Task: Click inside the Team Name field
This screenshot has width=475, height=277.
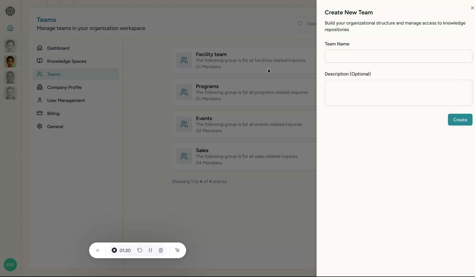Action: tap(398, 56)
